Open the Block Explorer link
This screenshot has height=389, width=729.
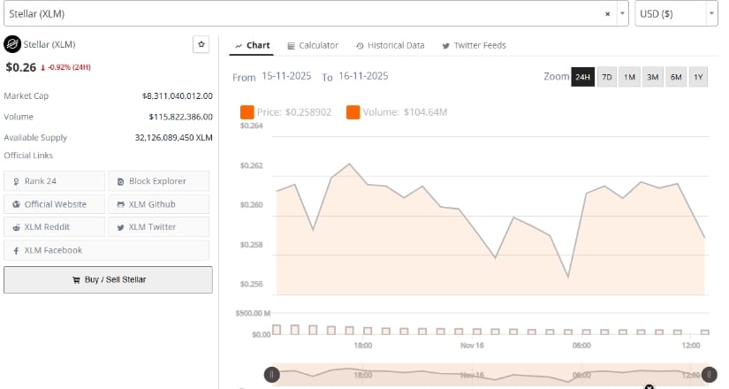(159, 181)
